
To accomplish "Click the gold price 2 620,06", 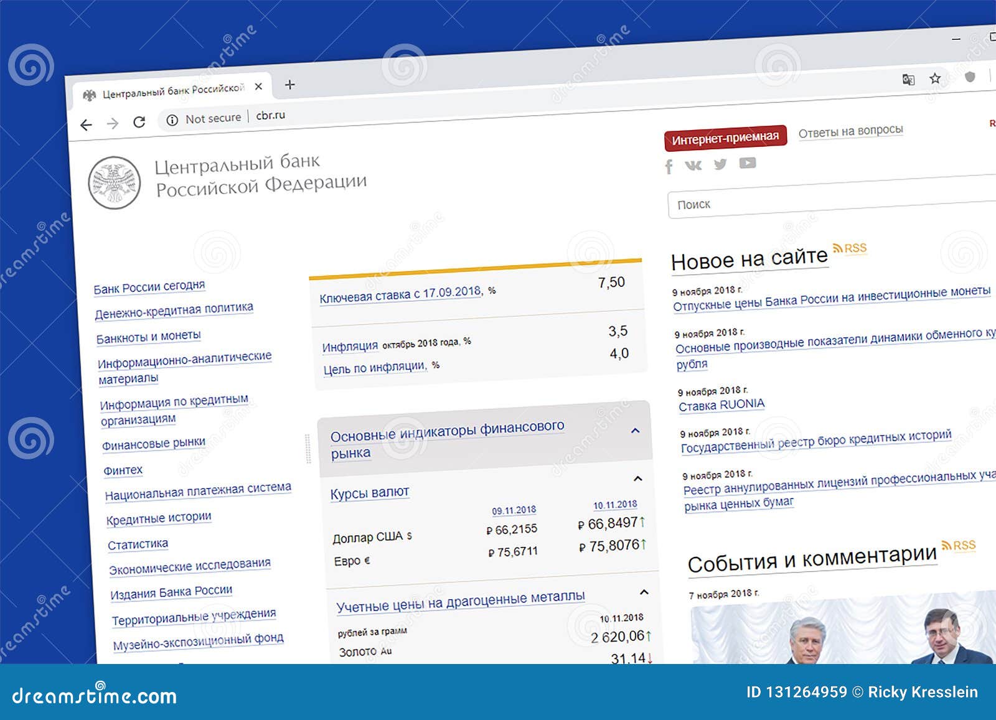I will tap(618, 637).
